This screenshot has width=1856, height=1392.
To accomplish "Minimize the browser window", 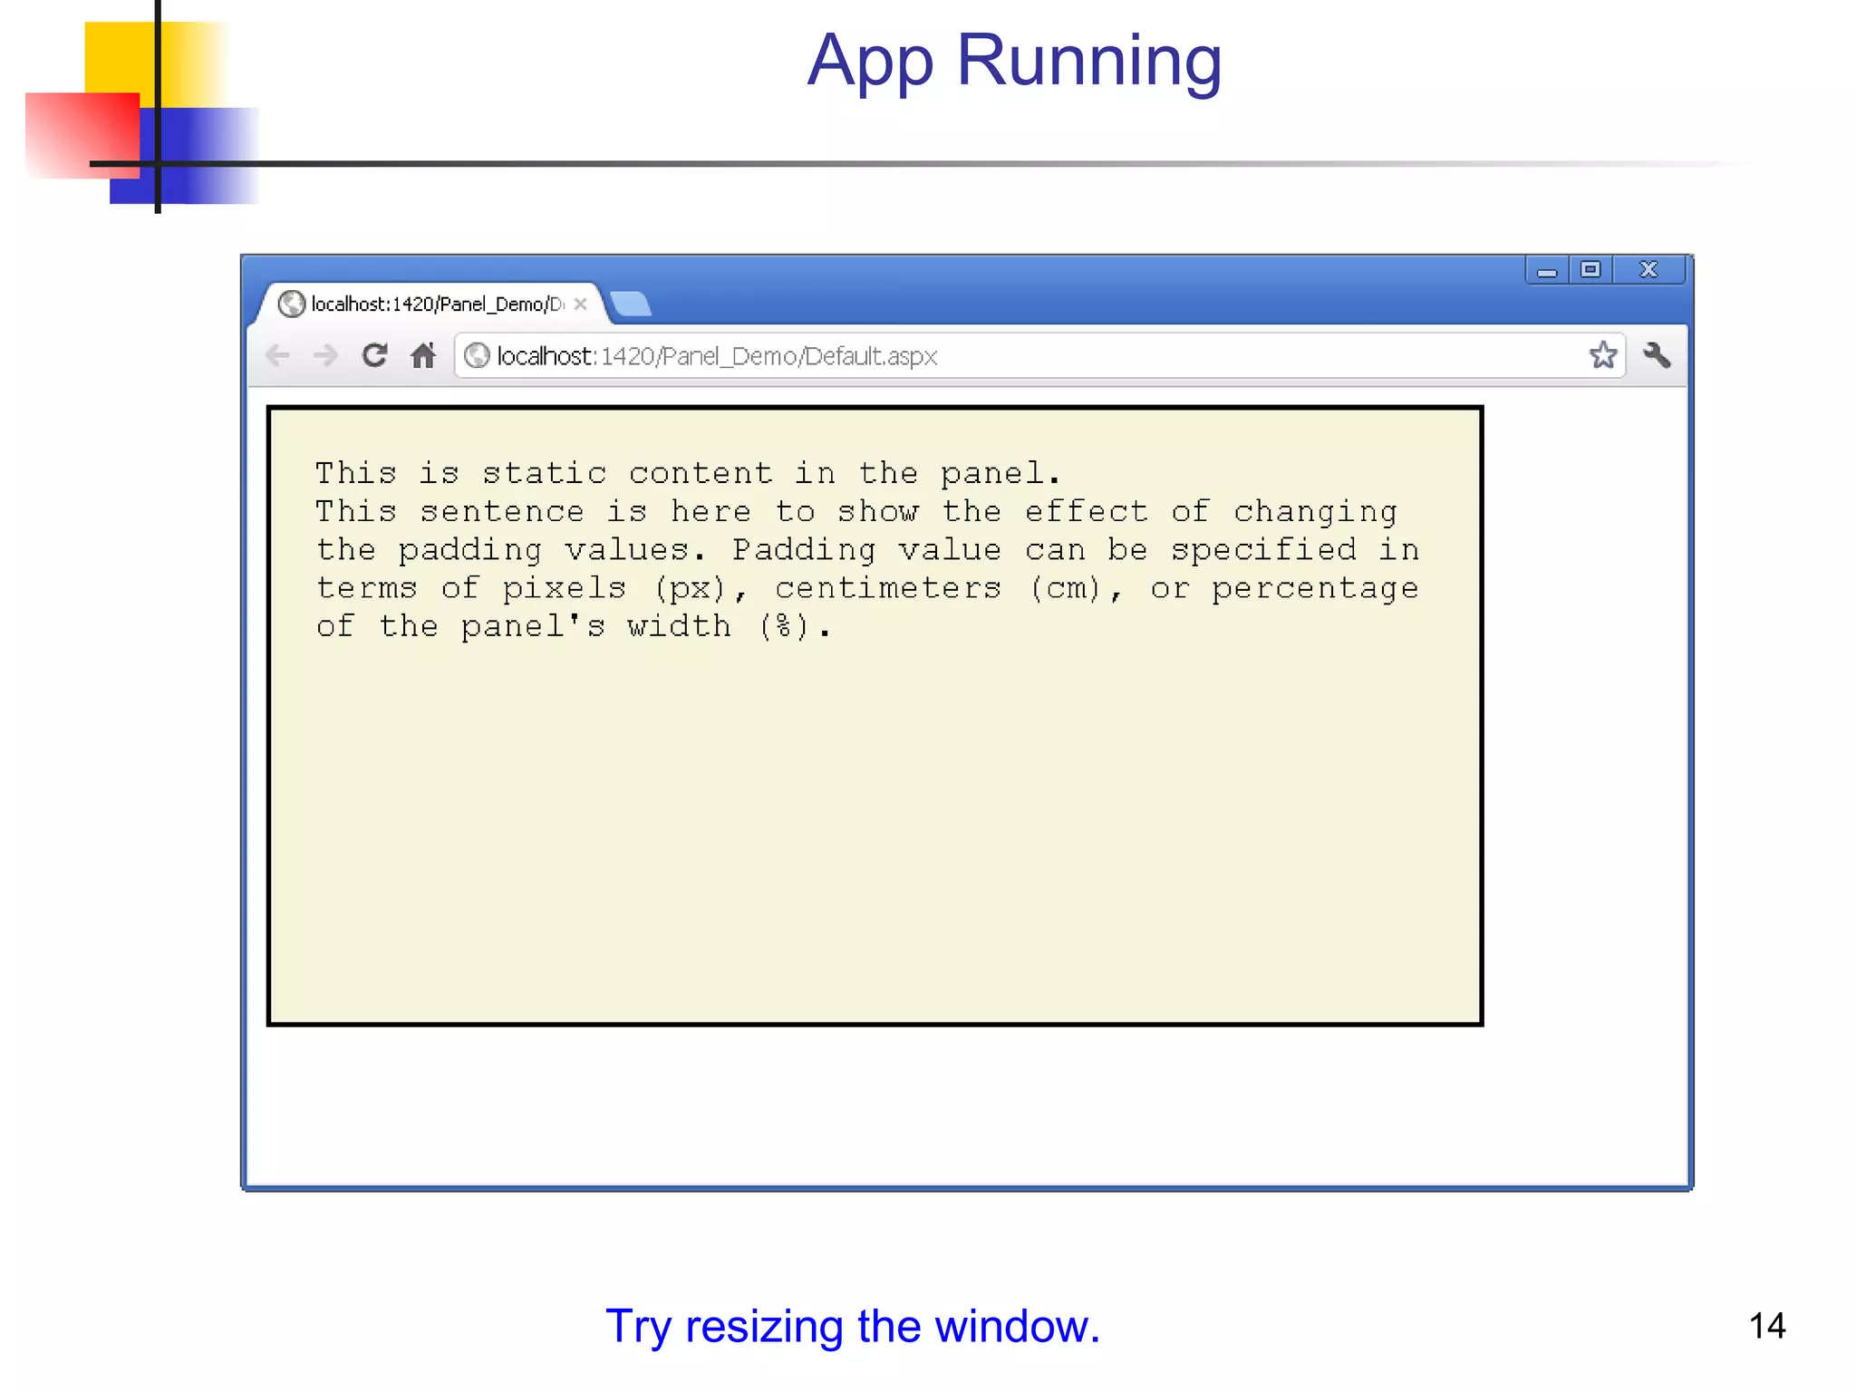I will pos(1547,270).
